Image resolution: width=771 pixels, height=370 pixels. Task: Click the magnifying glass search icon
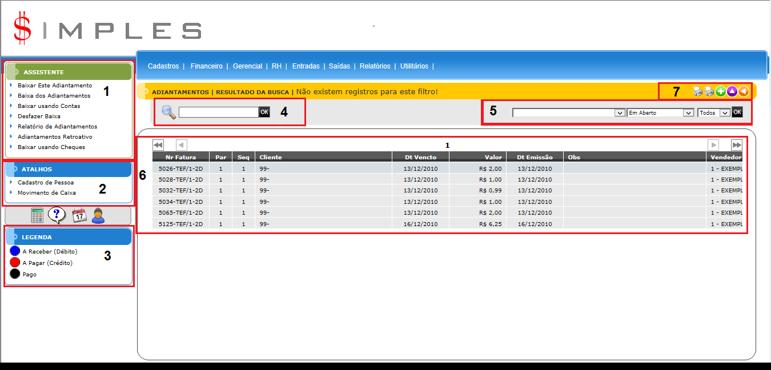pyautogui.click(x=168, y=112)
